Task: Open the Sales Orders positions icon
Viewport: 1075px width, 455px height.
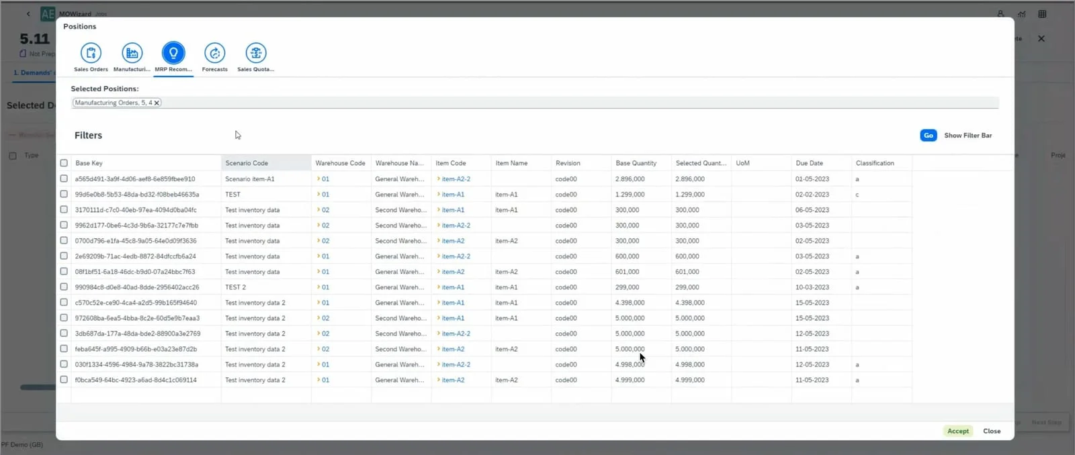Action: tap(91, 53)
